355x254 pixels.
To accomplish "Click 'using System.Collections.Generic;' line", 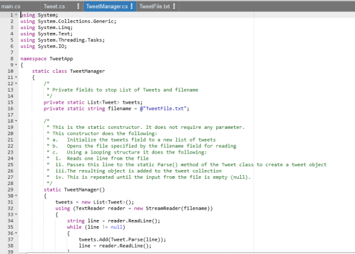I will 68,21.
